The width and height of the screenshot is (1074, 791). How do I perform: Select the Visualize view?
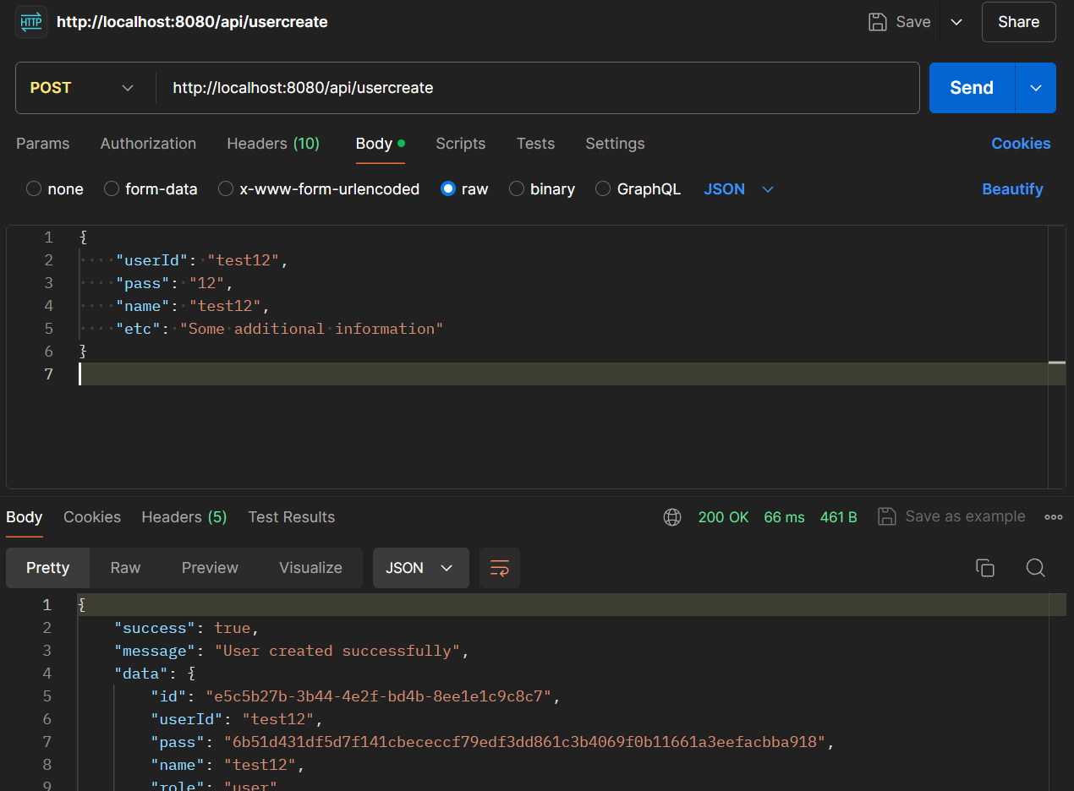[x=310, y=568]
